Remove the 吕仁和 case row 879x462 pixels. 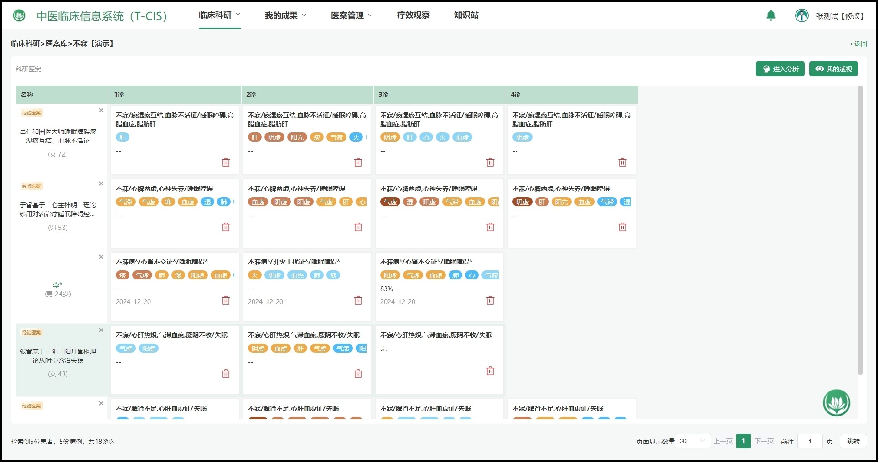pyautogui.click(x=101, y=110)
